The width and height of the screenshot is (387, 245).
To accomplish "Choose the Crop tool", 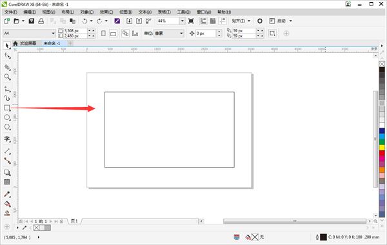I will point(7,67).
